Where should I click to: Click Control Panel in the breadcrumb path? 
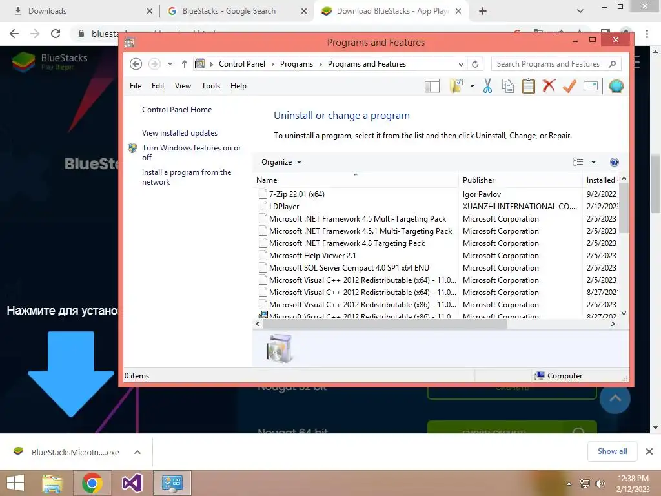click(x=242, y=64)
